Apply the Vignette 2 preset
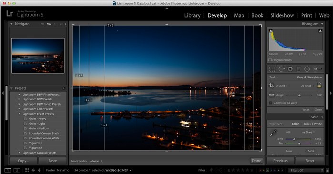Viewport: 333px width, 174px height. click(x=35, y=148)
